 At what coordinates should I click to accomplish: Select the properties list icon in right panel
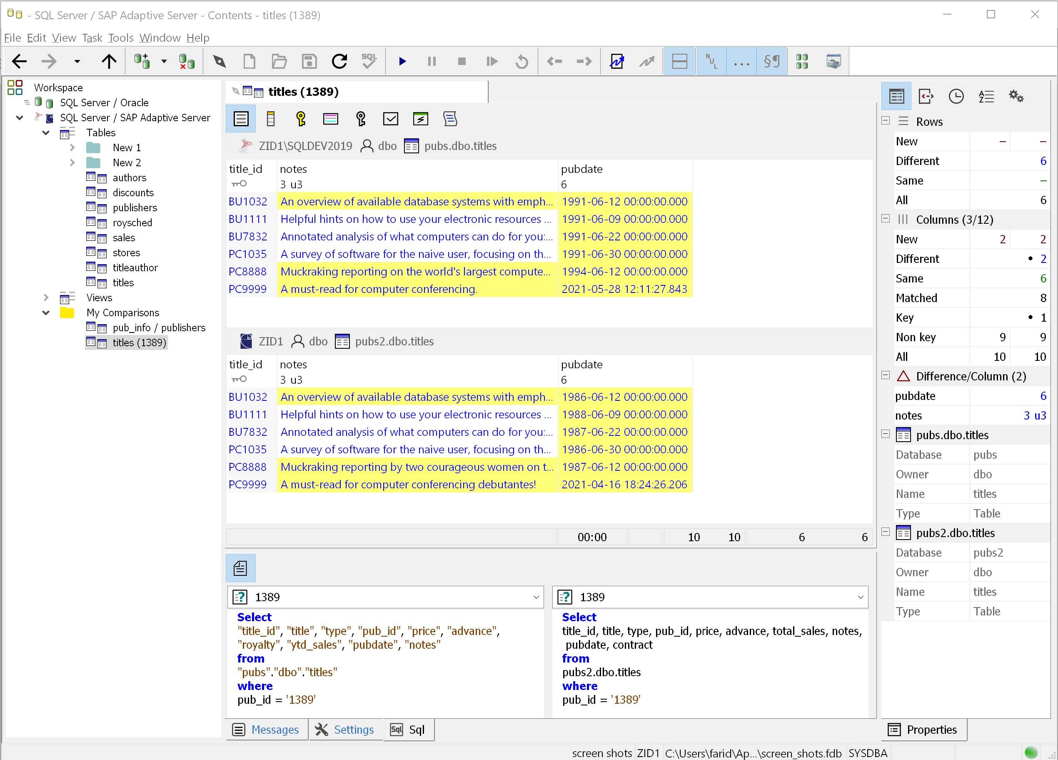pyautogui.click(x=897, y=97)
